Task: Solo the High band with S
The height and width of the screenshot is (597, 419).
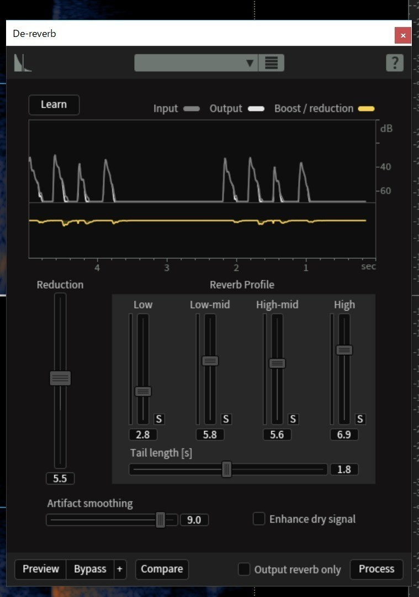Action: pos(360,419)
